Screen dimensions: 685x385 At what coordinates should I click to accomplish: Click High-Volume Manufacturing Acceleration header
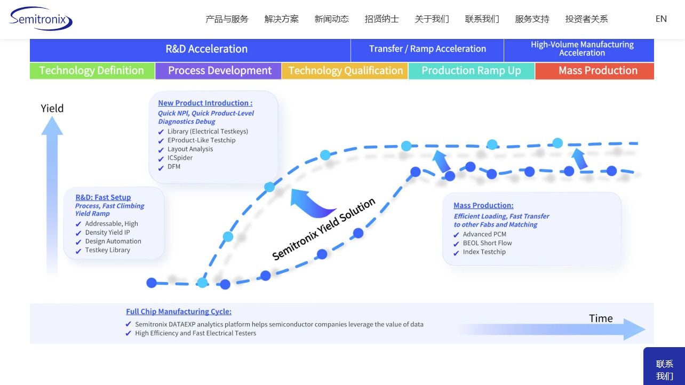(579, 50)
